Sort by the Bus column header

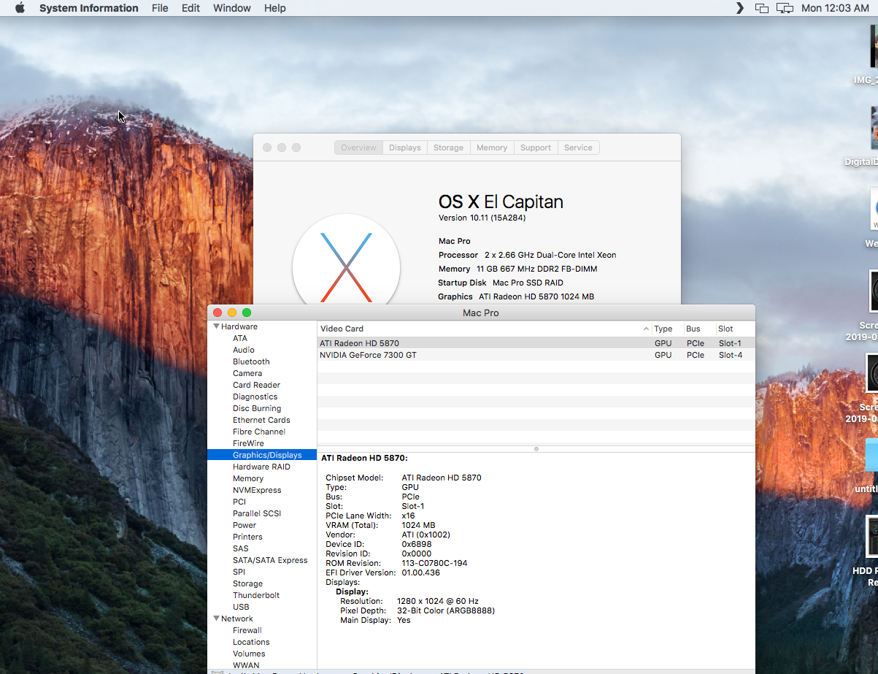(x=699, y=329)
